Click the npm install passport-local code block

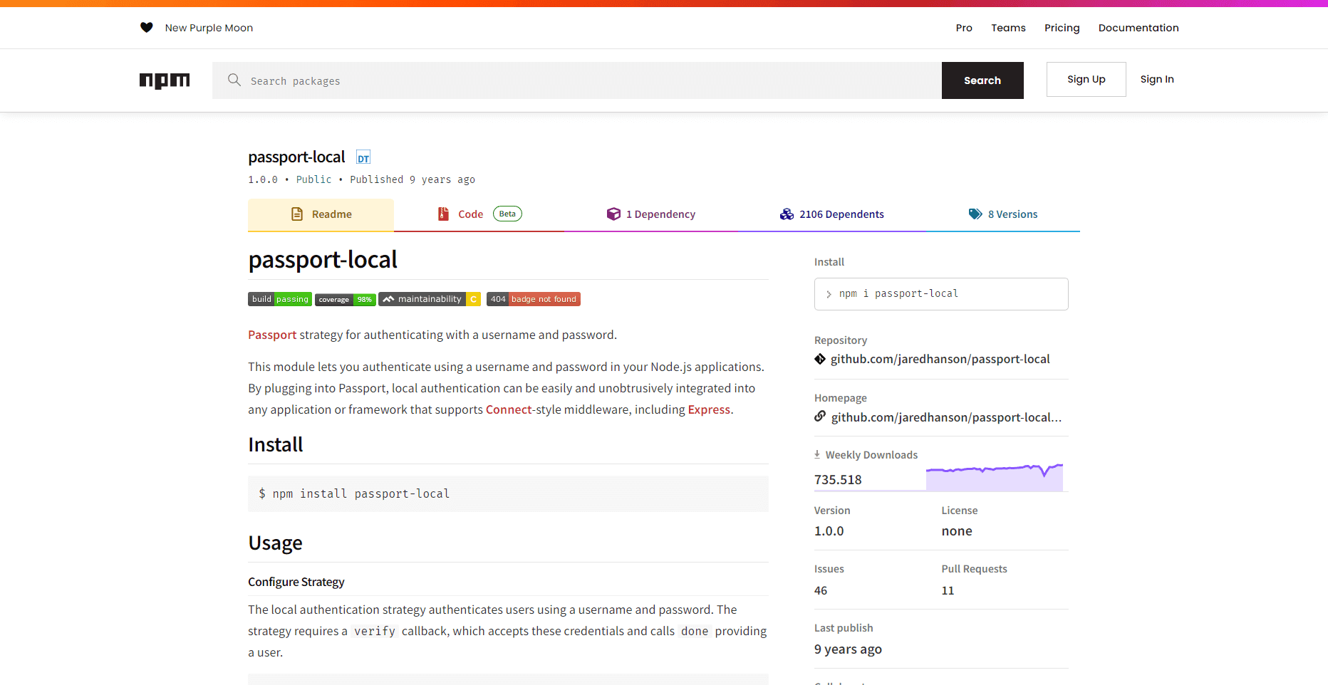[508, 493]
